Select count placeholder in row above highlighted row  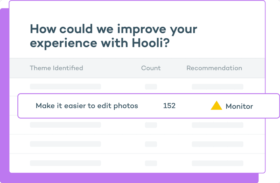point(151,87)
